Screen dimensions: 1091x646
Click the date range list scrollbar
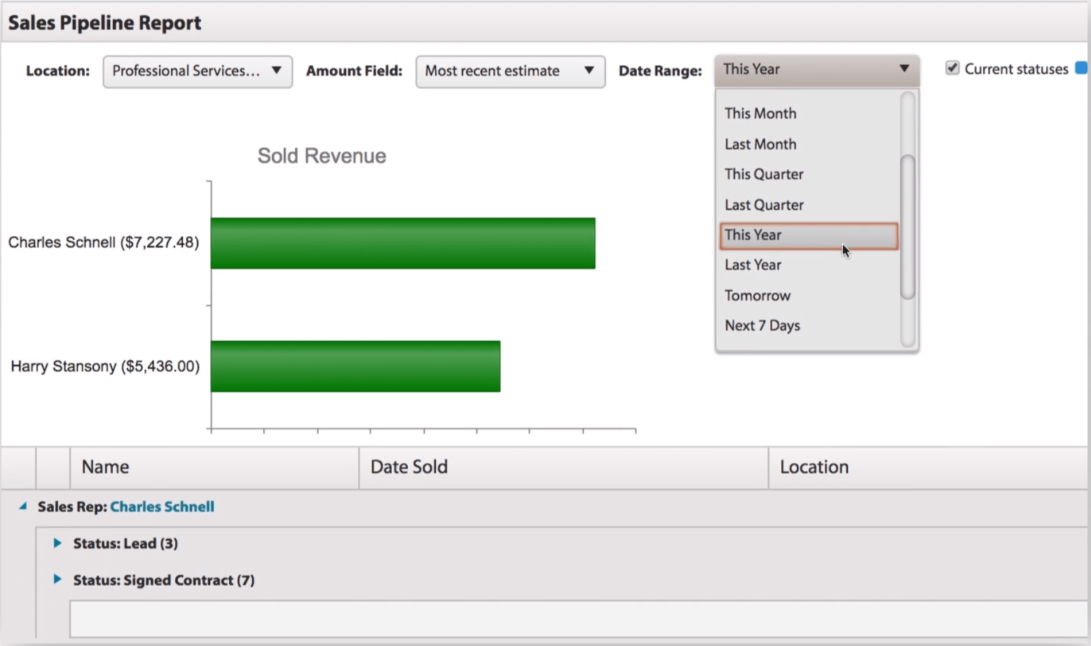[907, 226]
